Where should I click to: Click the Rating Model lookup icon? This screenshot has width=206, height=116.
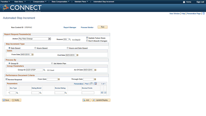point(41,93)
